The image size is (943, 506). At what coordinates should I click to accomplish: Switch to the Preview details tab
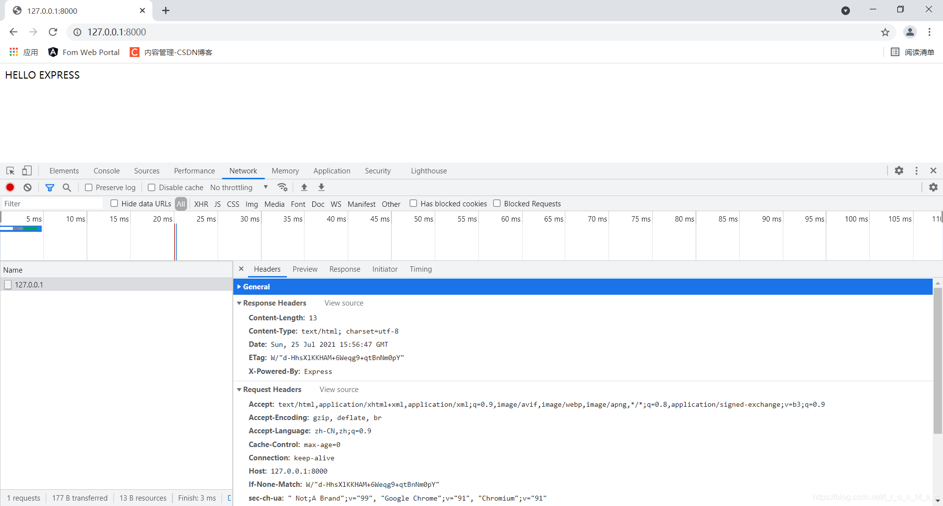[305, 269]
